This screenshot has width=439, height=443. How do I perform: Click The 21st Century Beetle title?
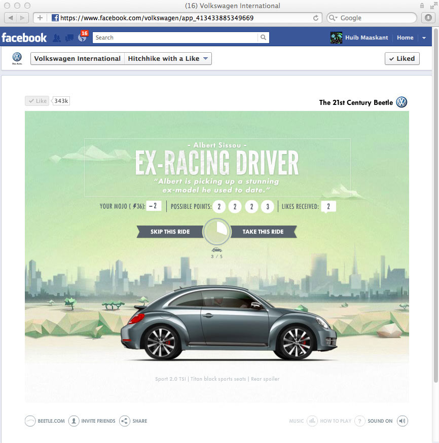(356, 102)
